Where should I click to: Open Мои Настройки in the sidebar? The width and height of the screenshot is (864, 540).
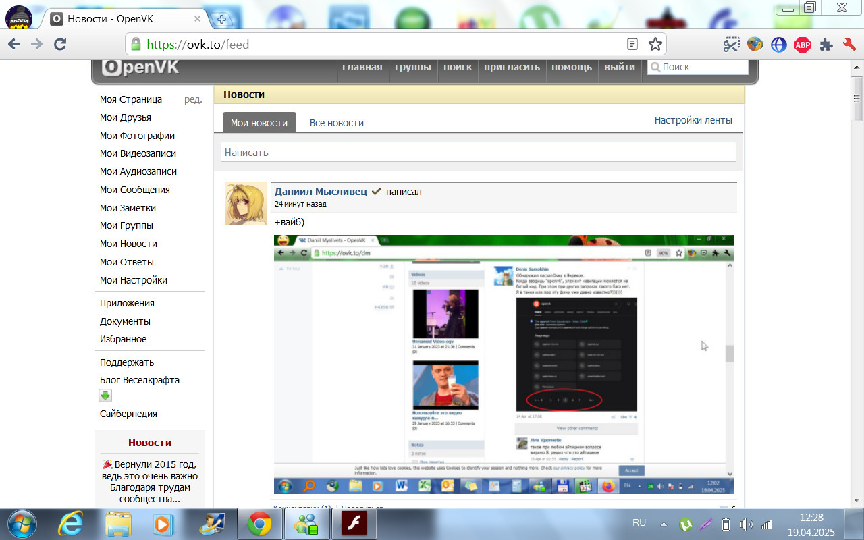pos(134,280)
